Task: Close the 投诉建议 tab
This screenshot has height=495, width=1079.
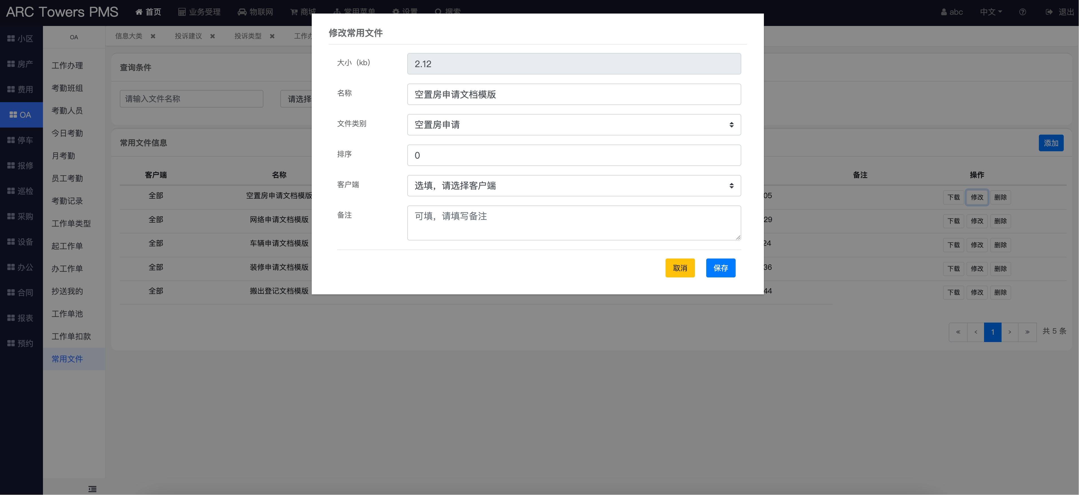Action: click(x=213, y=36)
